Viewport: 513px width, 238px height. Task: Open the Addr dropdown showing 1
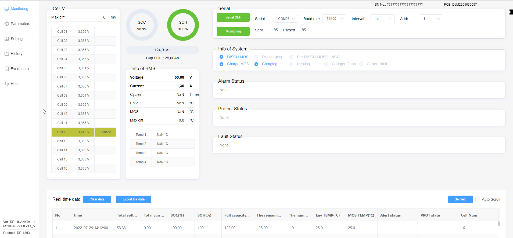(x=431, y=19)
